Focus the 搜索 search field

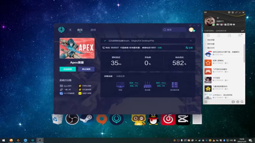tap(174, 30)
